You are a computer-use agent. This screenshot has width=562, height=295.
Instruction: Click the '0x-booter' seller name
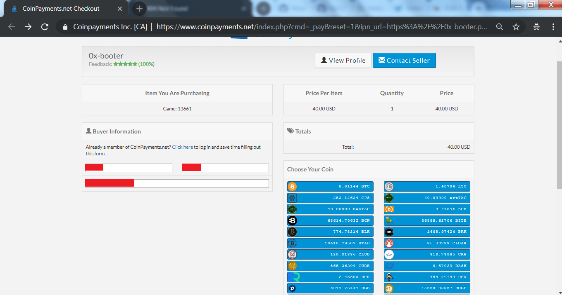pyautogui.click(x=106, y=56)
